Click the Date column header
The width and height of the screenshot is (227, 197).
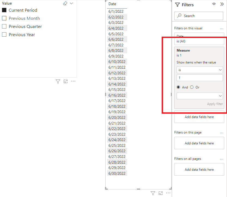112,4
